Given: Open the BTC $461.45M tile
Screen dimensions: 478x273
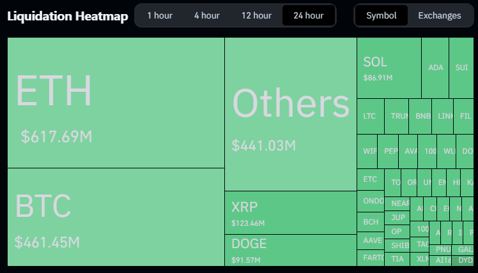Looking at the screenshot, I should pyautogui.click(x=116, y=217).
